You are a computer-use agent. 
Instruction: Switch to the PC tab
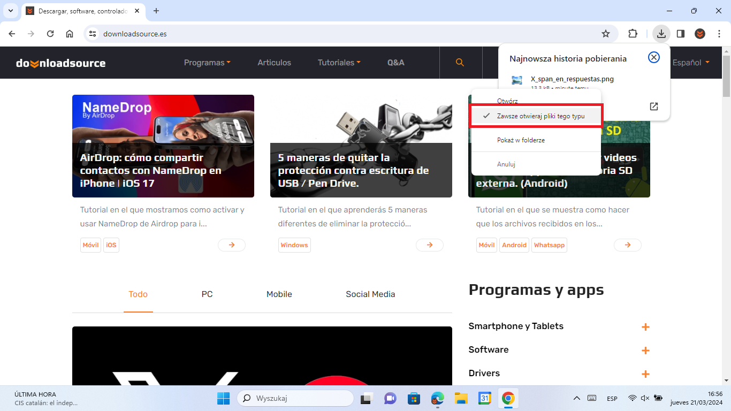pos(207,294)
